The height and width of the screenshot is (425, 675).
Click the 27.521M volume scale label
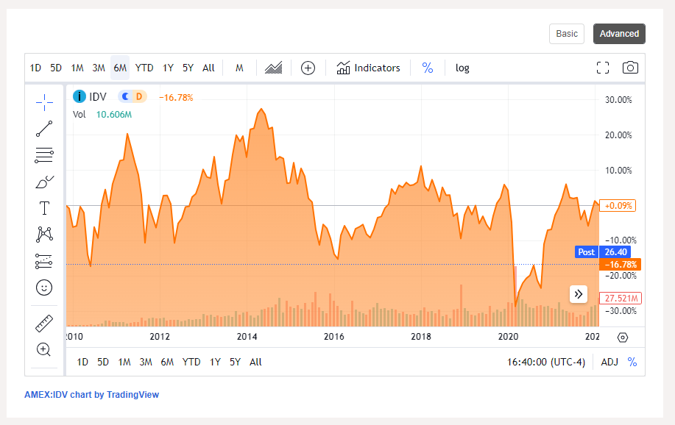pyautogui.click(x=621, y=298)
